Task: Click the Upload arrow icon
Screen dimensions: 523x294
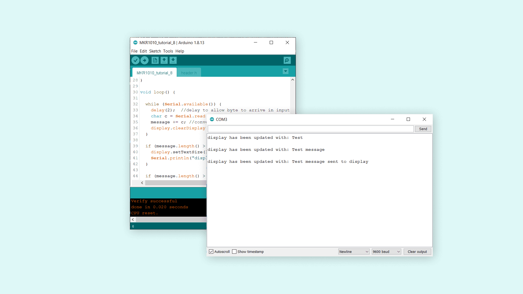Action: (x=145, y=60)
